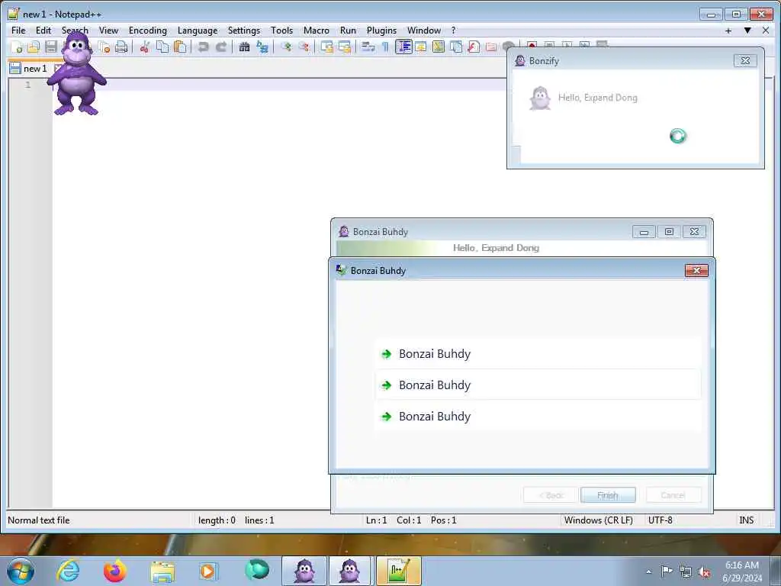781x586 pixels.
Task: Open the Window menu
Action: click(424, 31)
